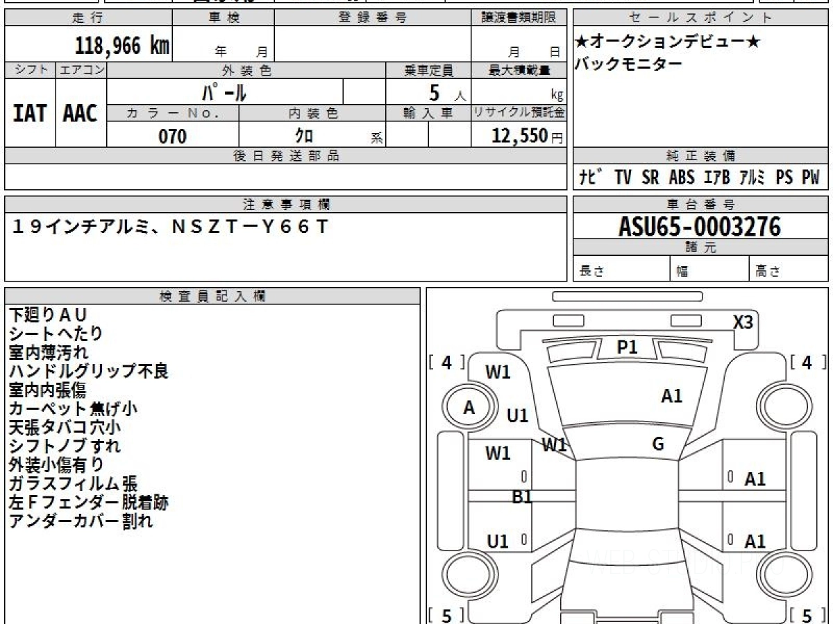The image size is (833, 624).
Task: Select the 純正装備 header
Action: [700, 156]
